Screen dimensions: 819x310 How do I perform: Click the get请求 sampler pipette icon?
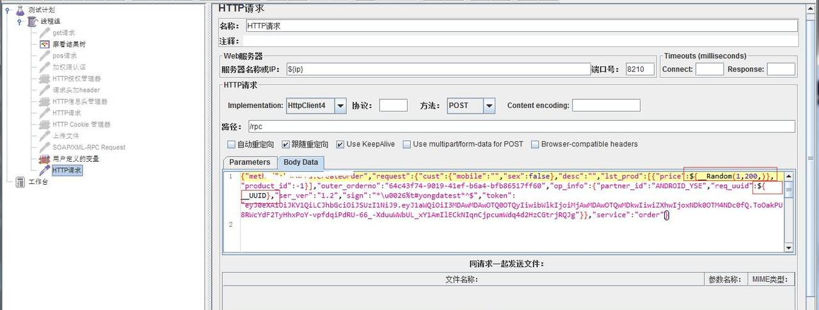[45, 33]
